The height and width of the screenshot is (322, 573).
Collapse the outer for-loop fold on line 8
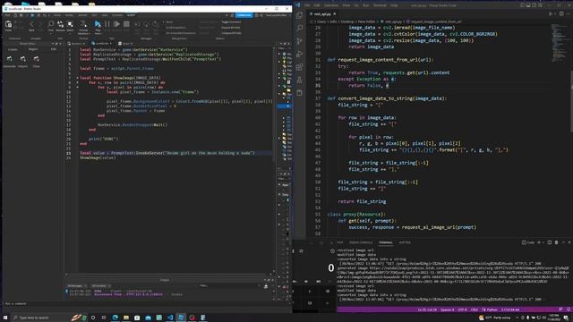77,82
